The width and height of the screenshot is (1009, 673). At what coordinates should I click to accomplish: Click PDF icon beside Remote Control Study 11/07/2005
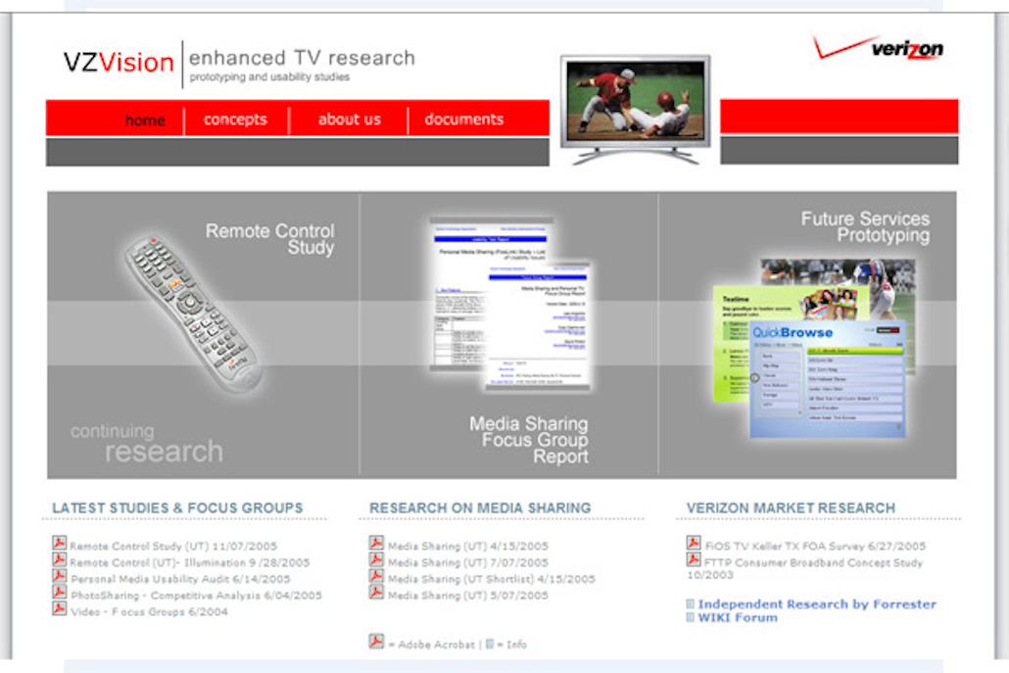click(59, 544)
